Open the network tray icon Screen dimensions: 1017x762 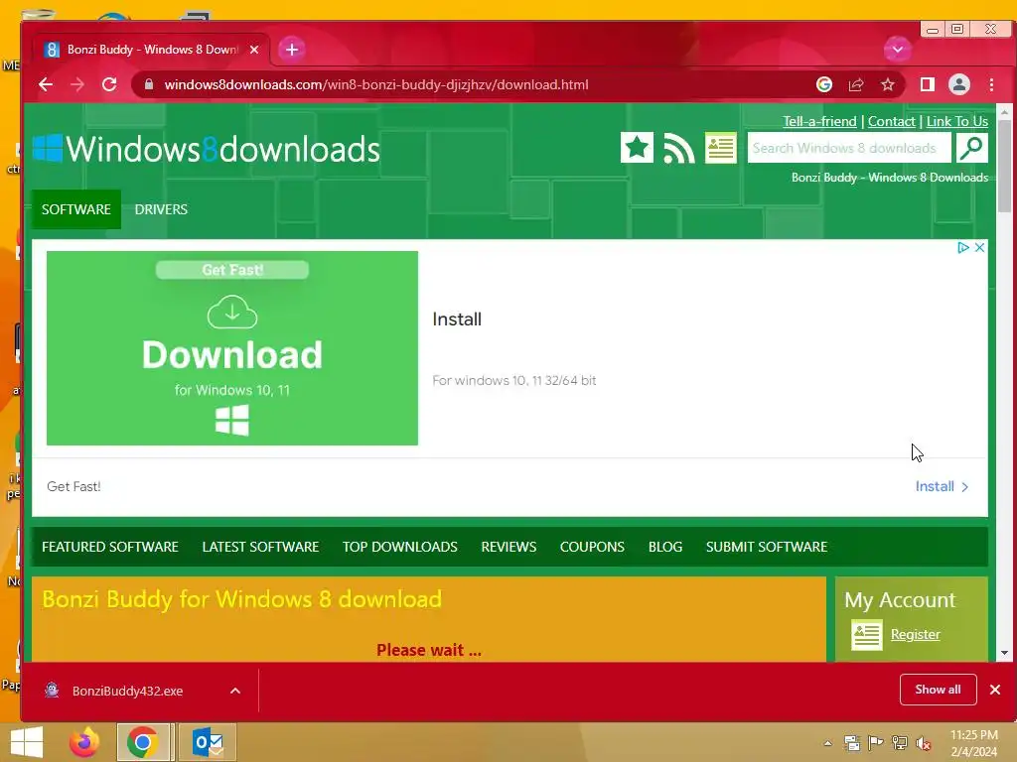pyautogui.click(x=899, y=743)
